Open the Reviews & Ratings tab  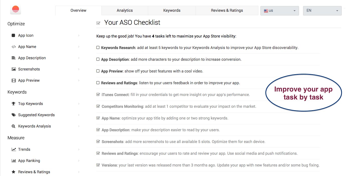[227, 10]
